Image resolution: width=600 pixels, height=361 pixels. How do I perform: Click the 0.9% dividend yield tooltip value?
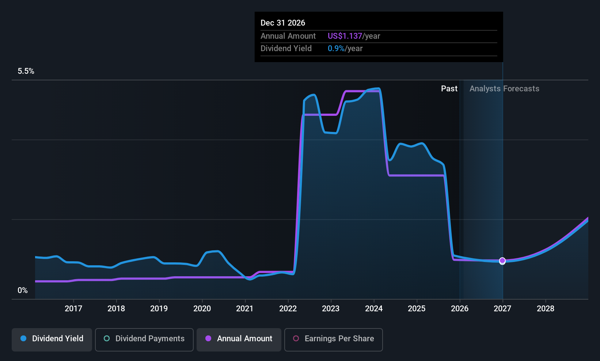coord(336,49)
